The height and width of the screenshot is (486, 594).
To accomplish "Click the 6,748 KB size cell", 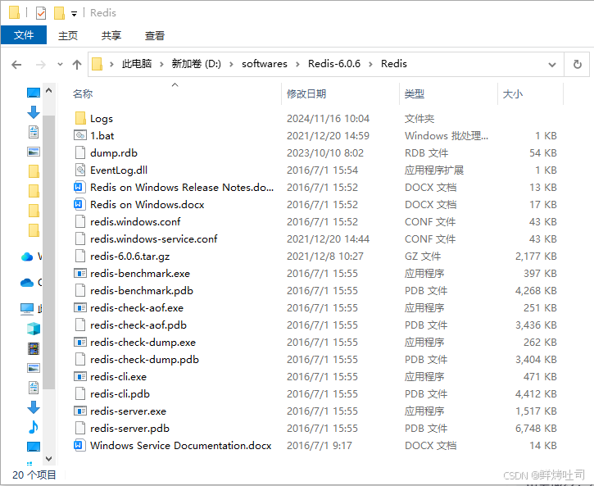I will tap(536, 429).
